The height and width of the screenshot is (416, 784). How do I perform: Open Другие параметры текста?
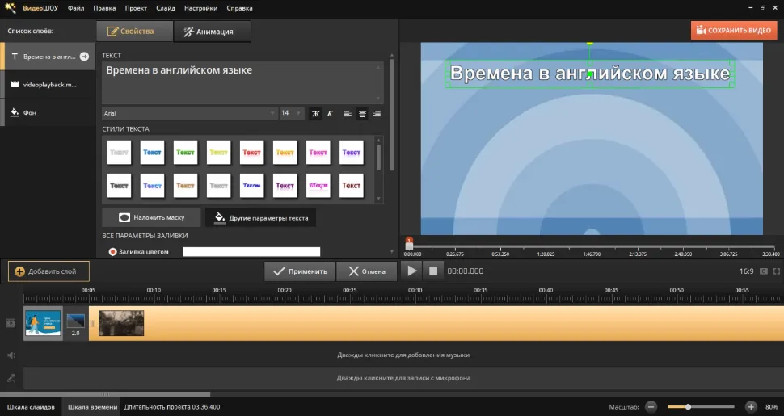[x=260, y=217]
